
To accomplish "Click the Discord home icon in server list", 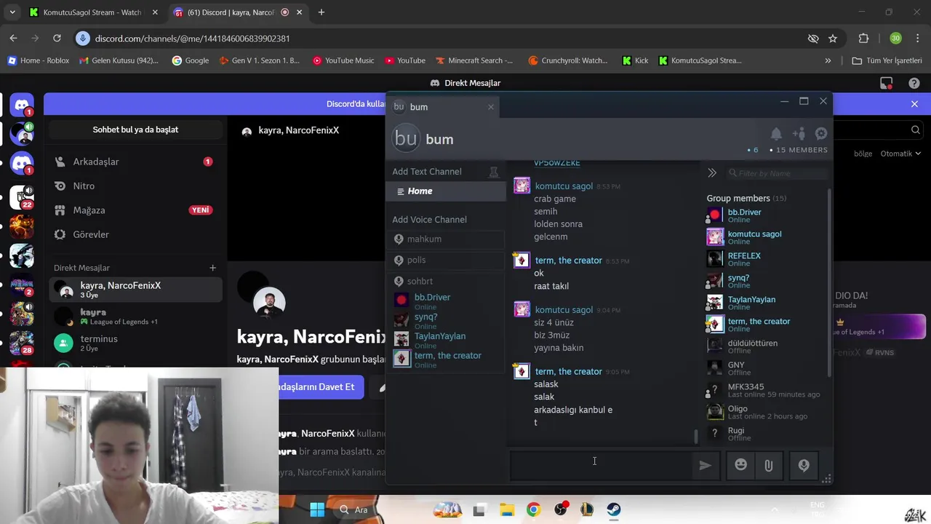I will (22, 106).
